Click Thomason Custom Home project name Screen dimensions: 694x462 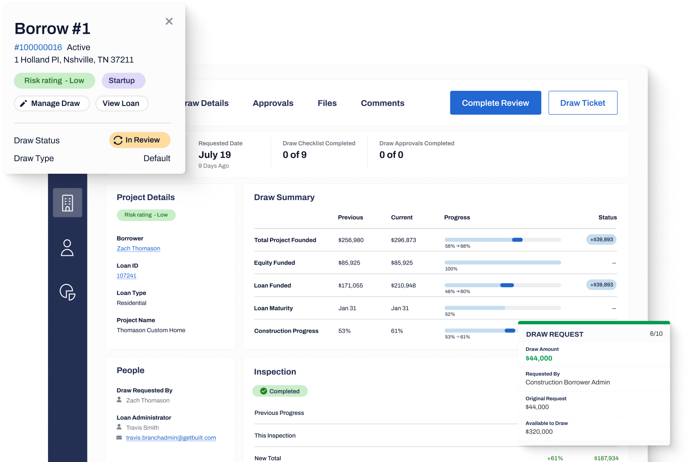click(x=151, y=330)
